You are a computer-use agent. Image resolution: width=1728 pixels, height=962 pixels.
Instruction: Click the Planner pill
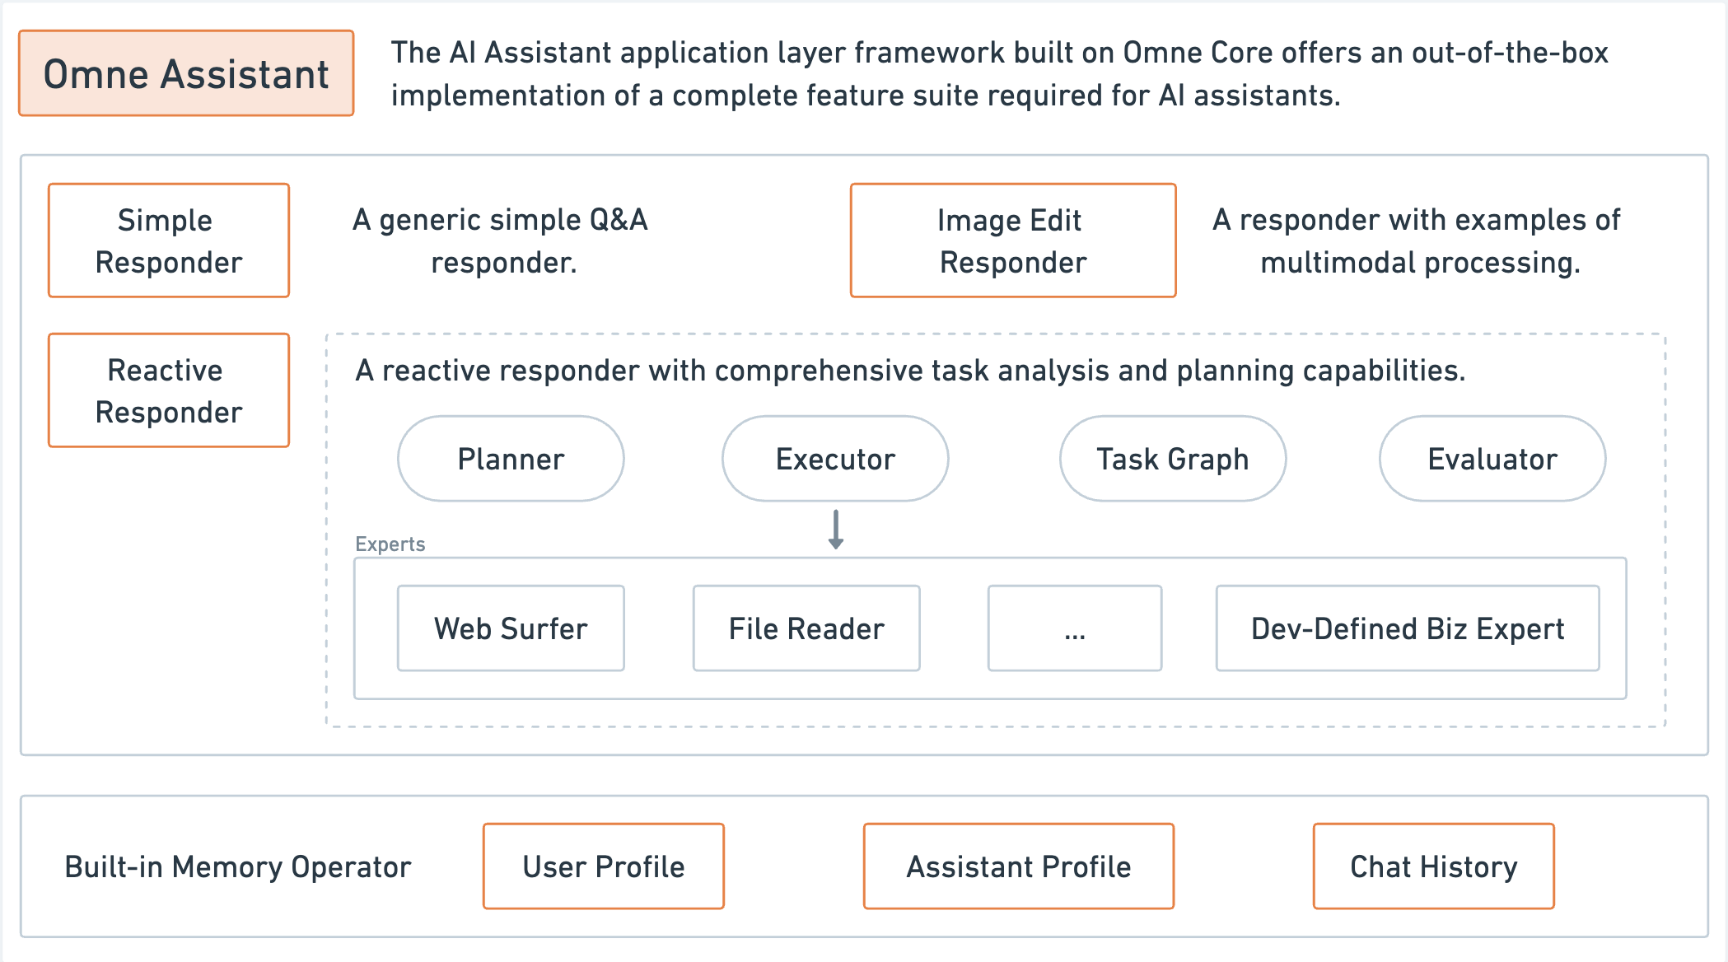click(511, 459)
